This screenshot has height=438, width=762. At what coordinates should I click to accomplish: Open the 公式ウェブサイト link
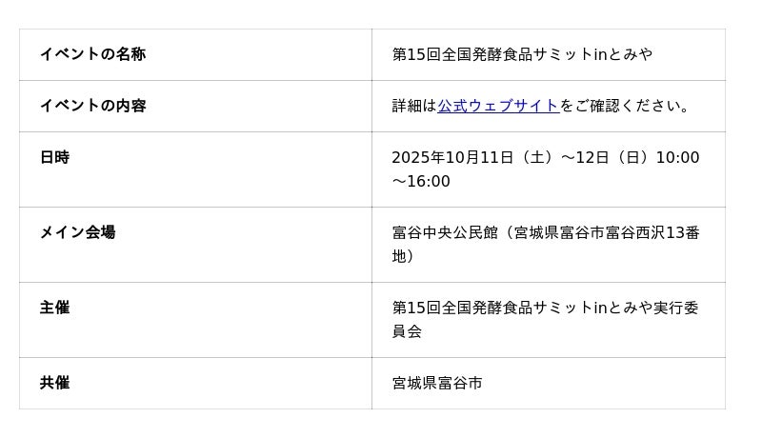point(497,106)
